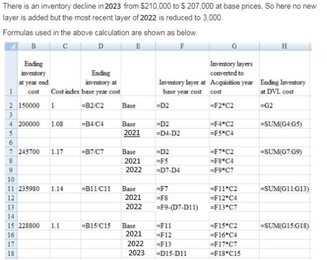Viewport: 327px width, 260px height.
Task: Click formula cell =F7 in row 11
Action: pos(182,189)
